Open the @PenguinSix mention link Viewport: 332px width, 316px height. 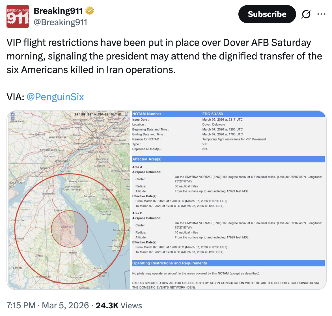pyautogui.click(x=55, y=97)
